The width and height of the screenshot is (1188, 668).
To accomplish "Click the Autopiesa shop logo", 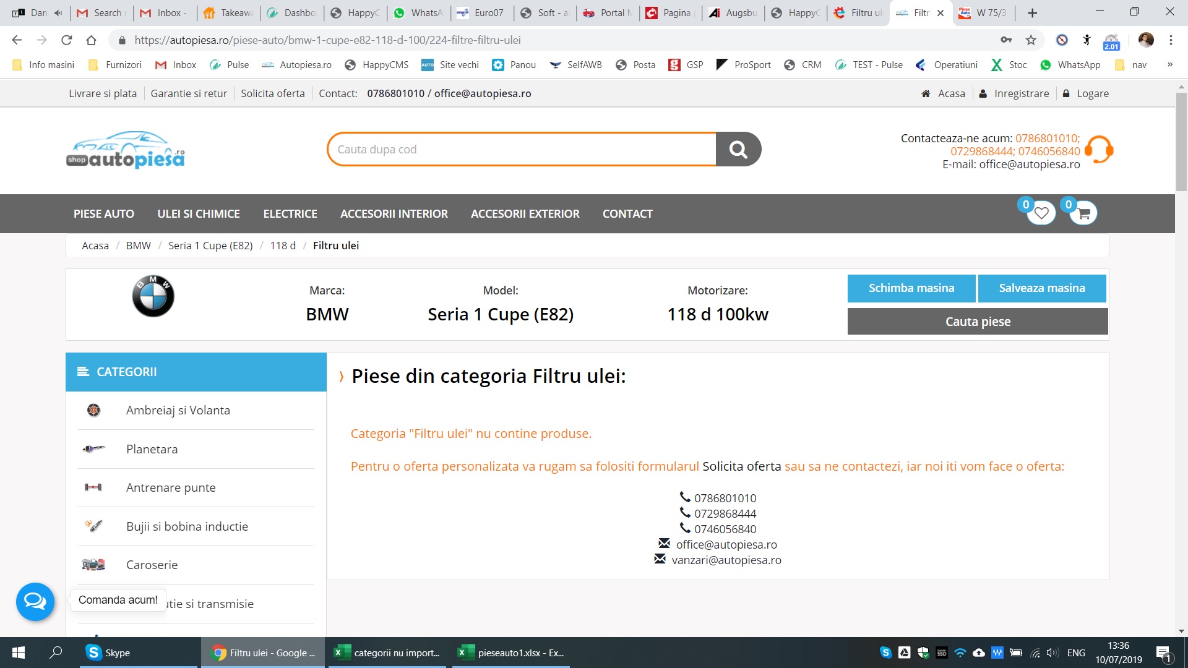I will click(126, 150).
